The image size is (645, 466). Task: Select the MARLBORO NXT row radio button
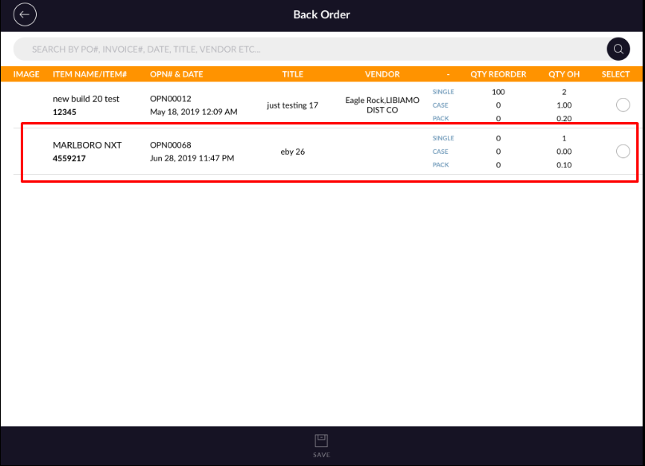(623, 152)
